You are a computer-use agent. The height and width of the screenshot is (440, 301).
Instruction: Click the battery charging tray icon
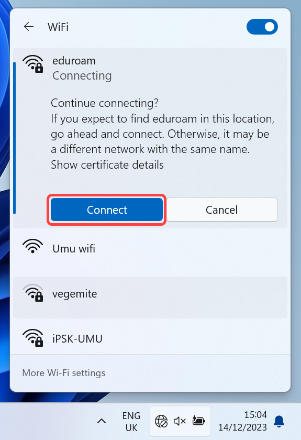point(198,421)
